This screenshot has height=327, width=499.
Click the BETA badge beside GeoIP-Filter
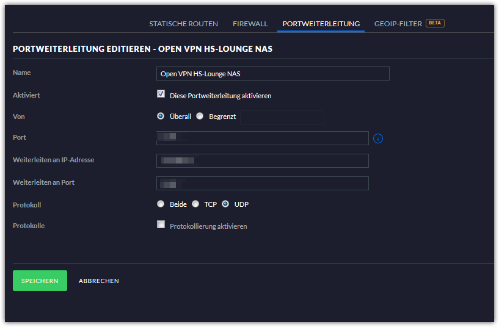(x=435, y=23)
